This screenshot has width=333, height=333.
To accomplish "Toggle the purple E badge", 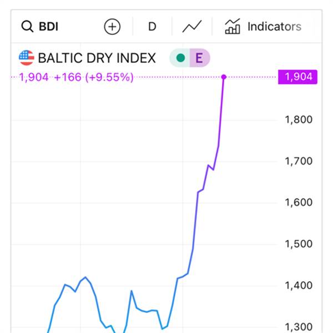I will (199, 58).
